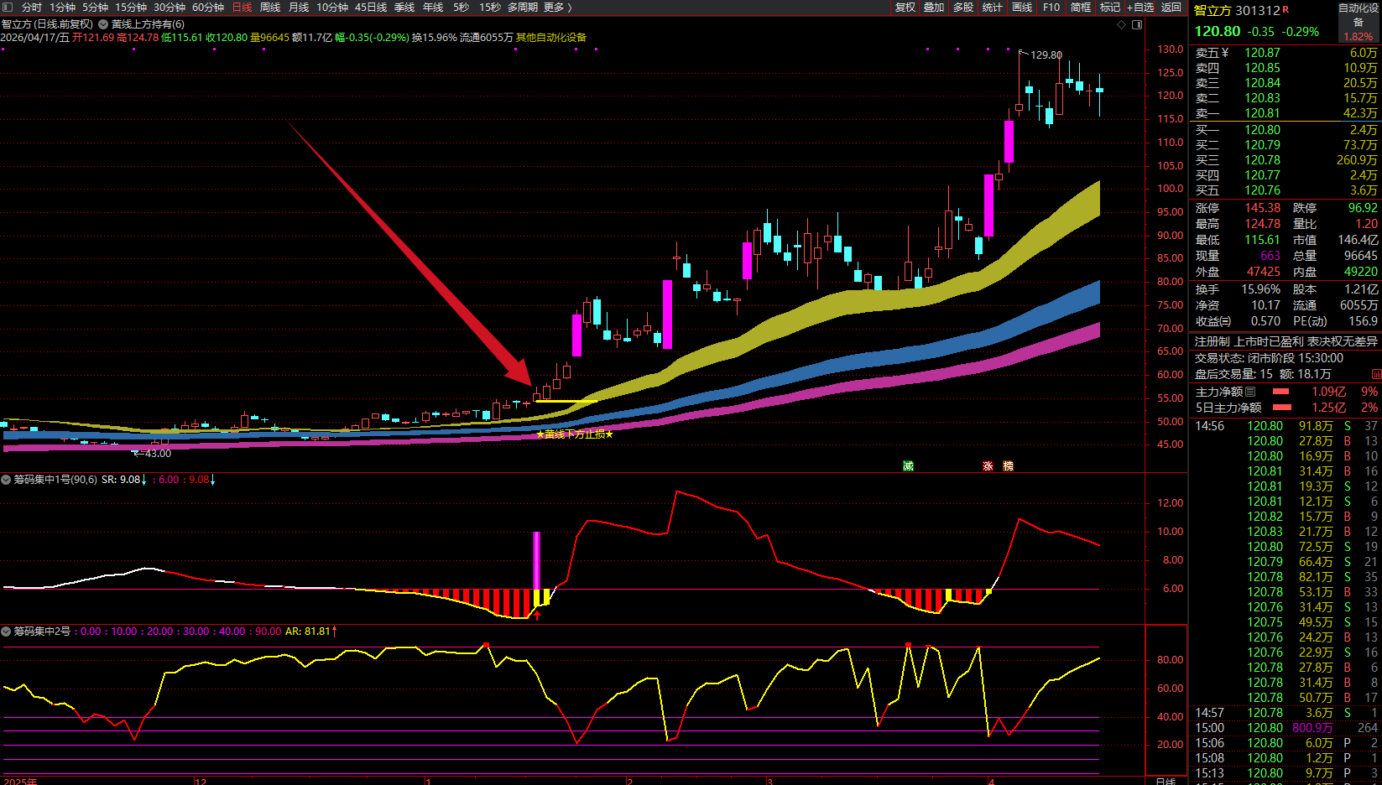Click the 主力净额 detail list icon
The width and height of the screenshot is (1382, 785).
(1250, 392)
